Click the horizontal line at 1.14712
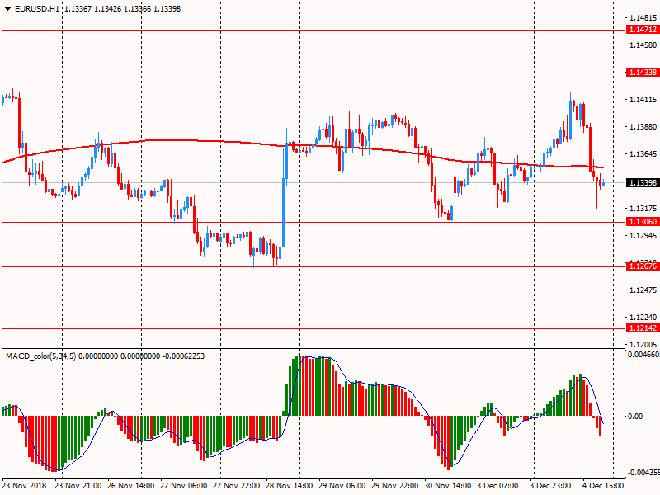This screenshot has width=660, height=495. pos(330,30)
